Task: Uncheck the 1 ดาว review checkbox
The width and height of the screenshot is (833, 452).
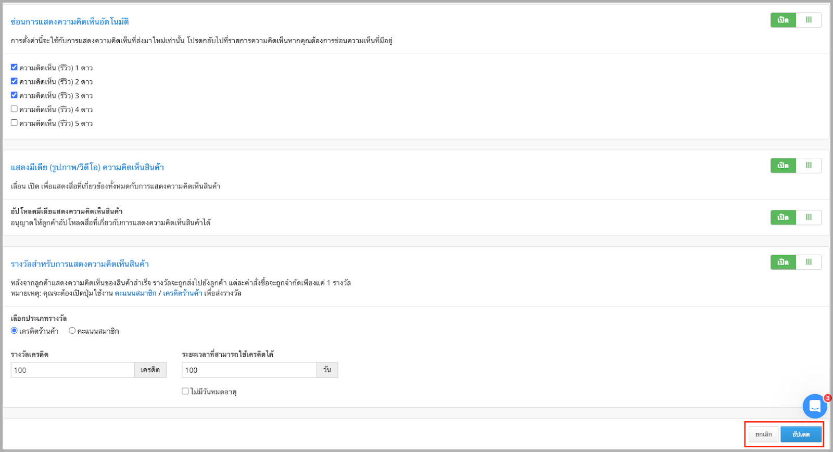Action: (x=14, y=67)
